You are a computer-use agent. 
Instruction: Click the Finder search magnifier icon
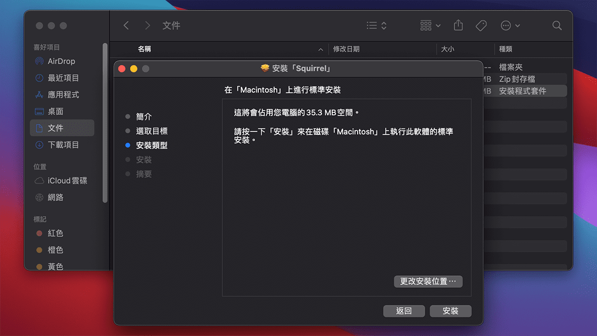(557, 25)
